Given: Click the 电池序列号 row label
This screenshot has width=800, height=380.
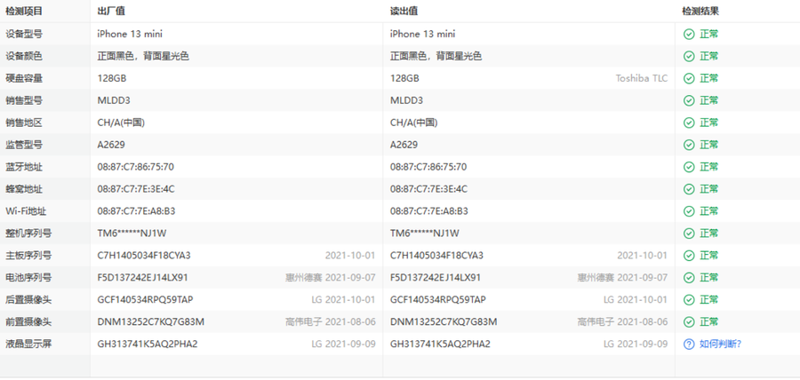Looking at the screenshot, I should point(28,278).
